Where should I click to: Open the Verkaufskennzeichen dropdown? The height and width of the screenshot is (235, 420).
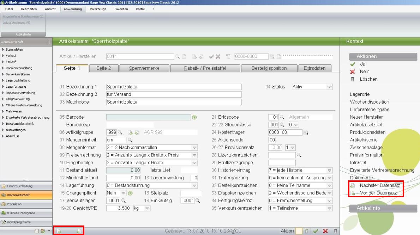(329, 208)
